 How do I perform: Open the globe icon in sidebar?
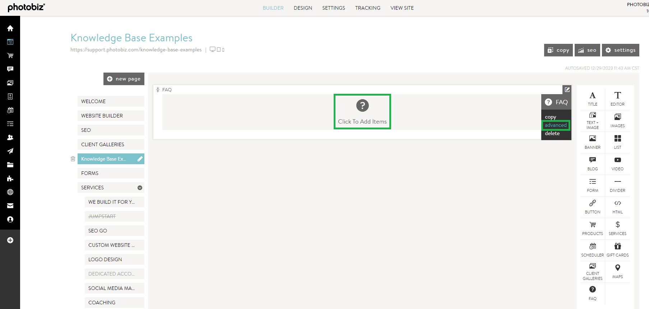tap(10, 192)
